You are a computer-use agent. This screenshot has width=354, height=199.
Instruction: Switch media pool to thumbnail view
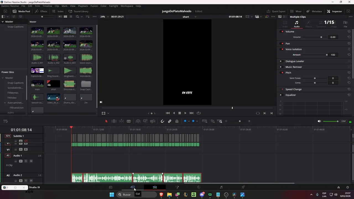coord(66,17)
